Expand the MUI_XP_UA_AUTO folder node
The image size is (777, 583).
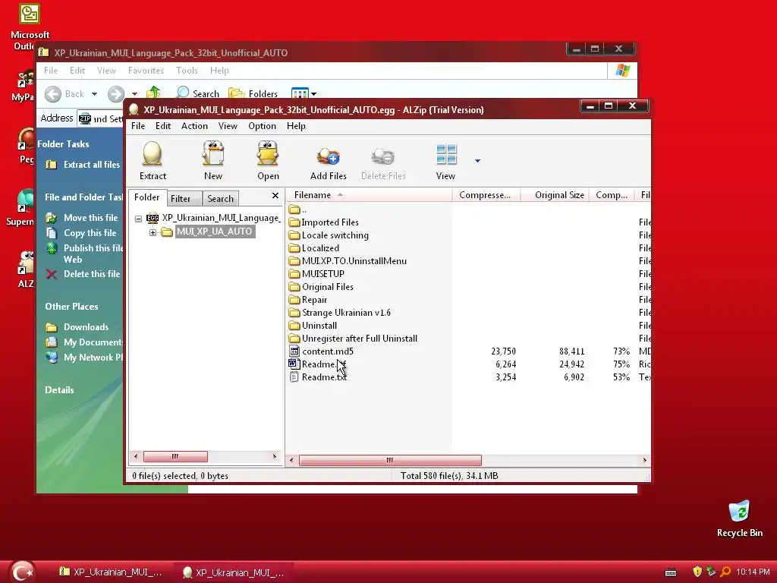point(153,232)
